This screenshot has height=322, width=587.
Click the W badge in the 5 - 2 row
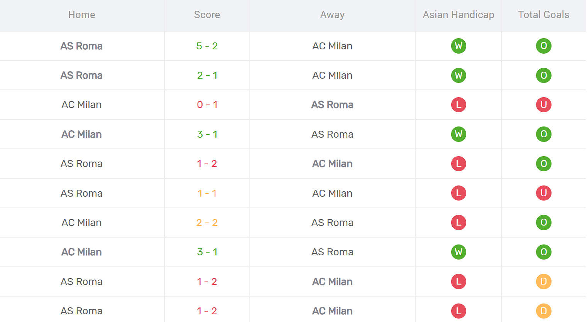(458, 46)
